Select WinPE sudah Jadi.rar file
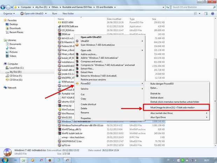This screenshot has height=163, width=217. pyautogui.click(x=72, y=133)
